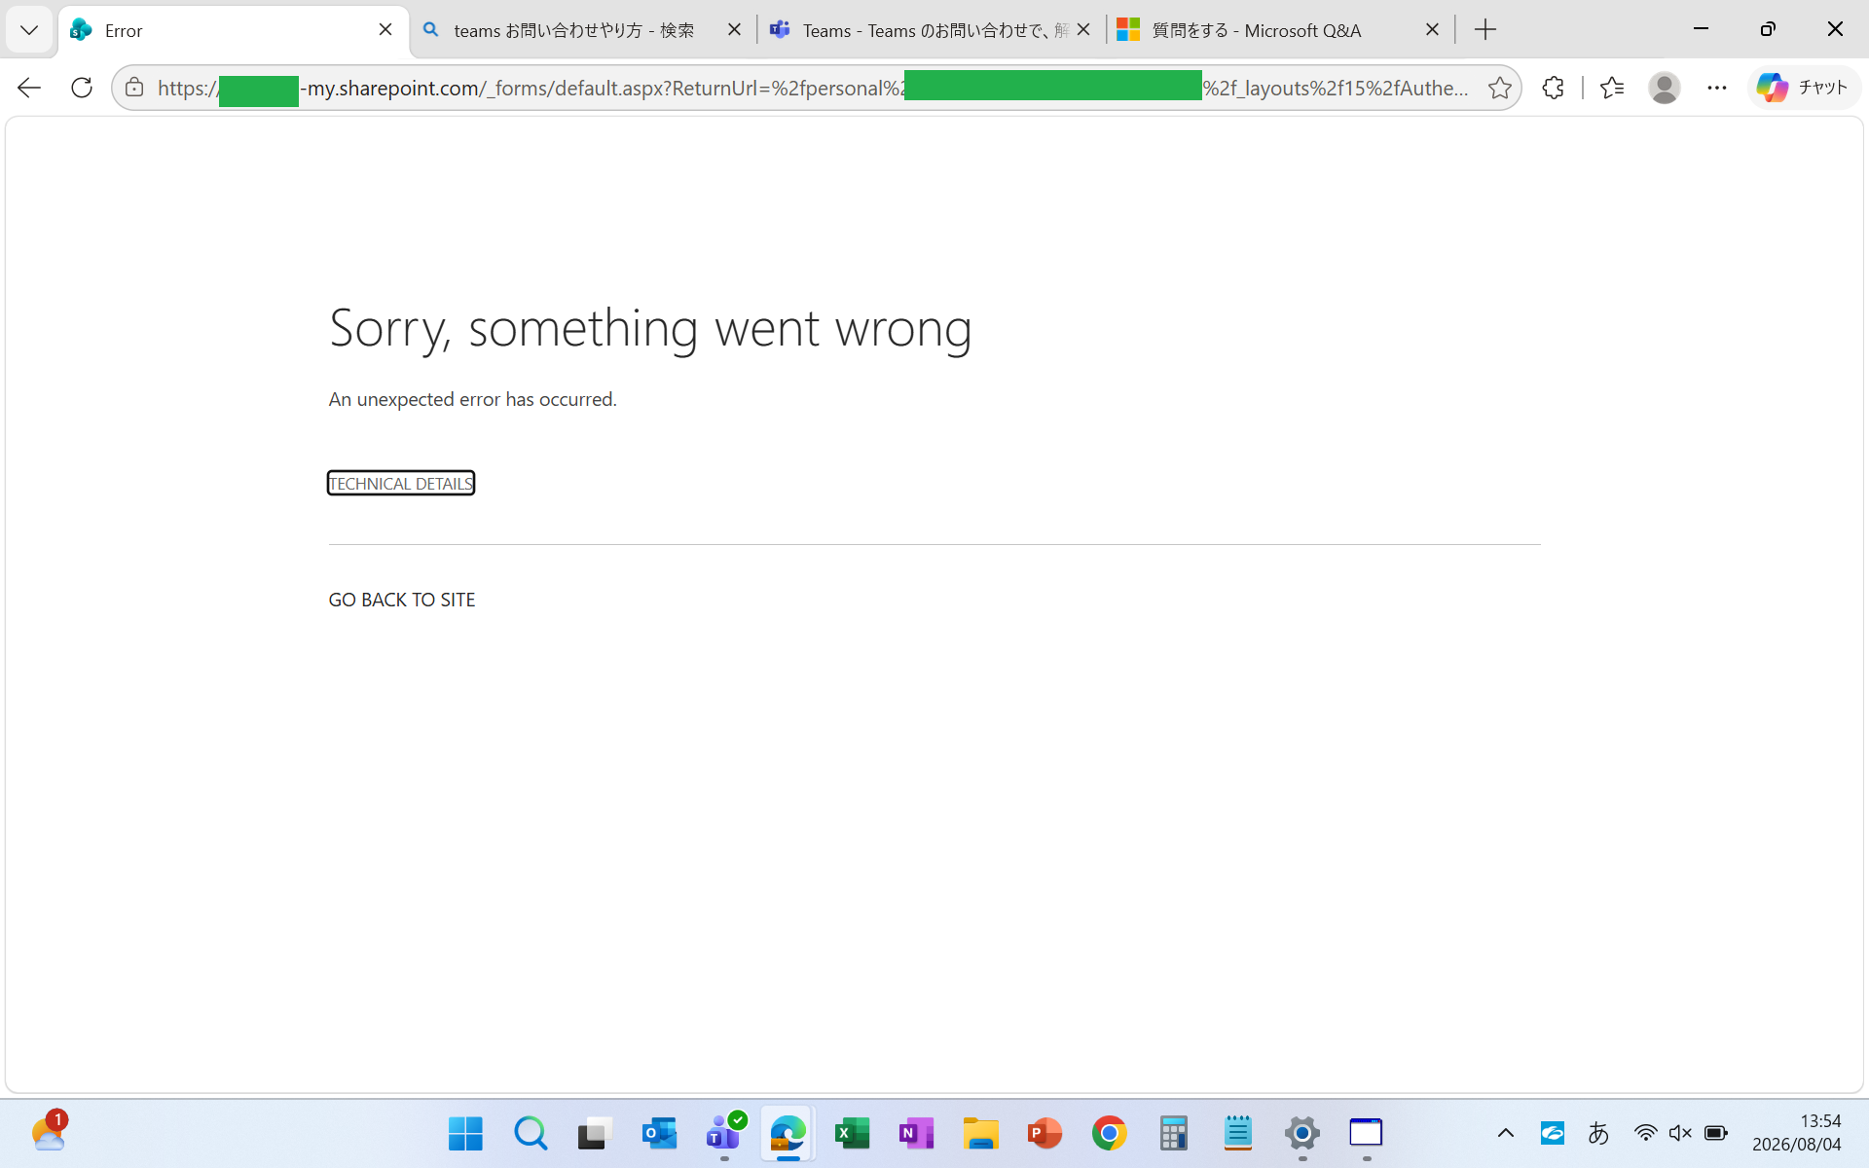
Task: Open Calculator from the taskbar
Action: [x=1173, y=1134]
